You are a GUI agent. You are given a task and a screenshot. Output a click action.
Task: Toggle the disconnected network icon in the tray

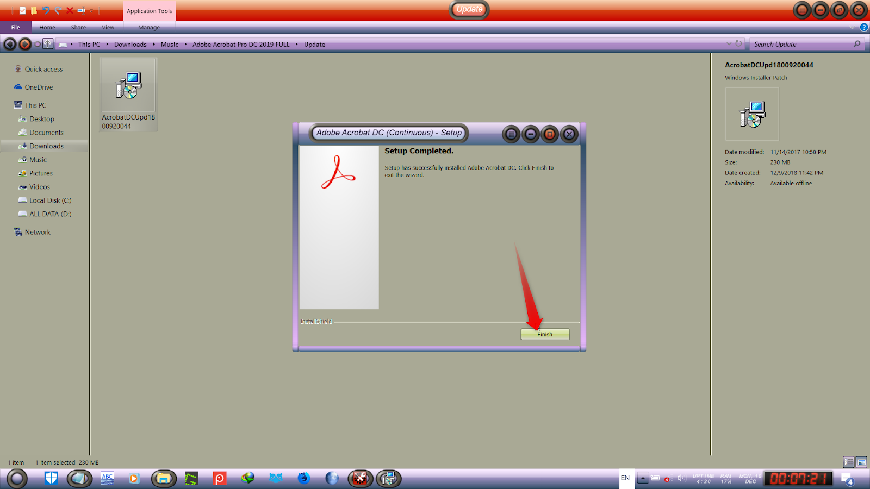pos(667,479)
